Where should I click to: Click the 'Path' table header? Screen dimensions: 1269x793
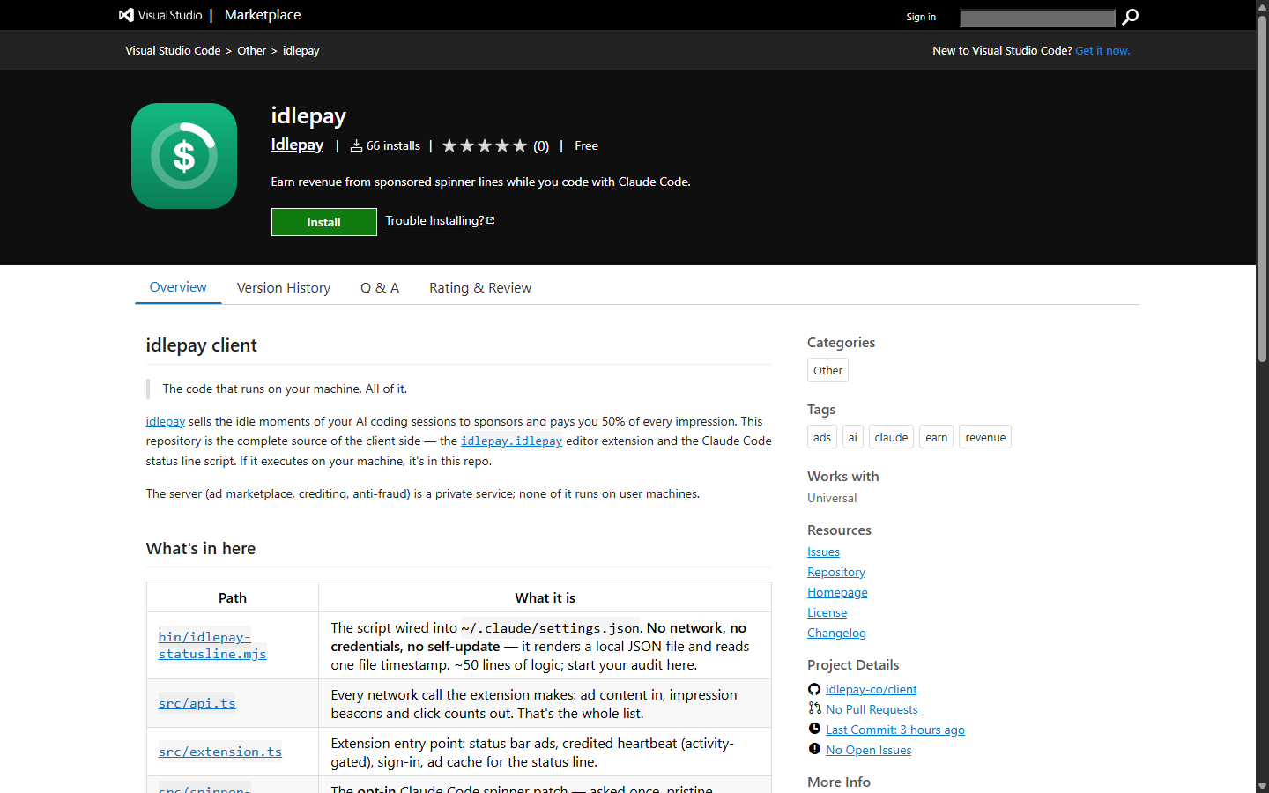[x=233, y=598]
